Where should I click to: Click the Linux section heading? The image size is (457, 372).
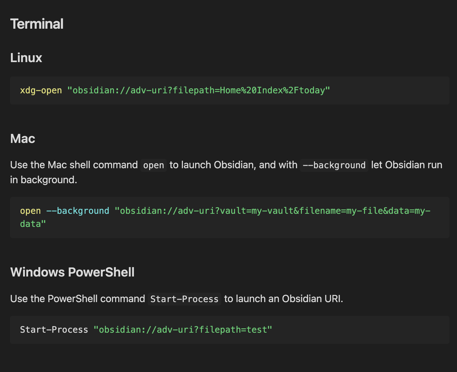point(26,58)
